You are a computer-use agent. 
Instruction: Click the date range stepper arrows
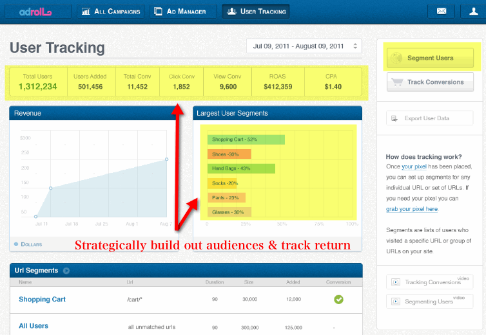(355, 46)
